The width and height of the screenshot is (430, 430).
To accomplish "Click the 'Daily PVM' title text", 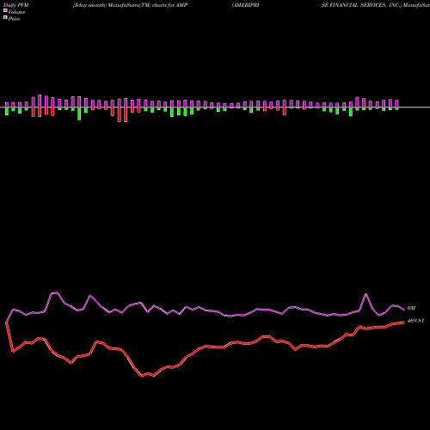I will coord(15,5).
